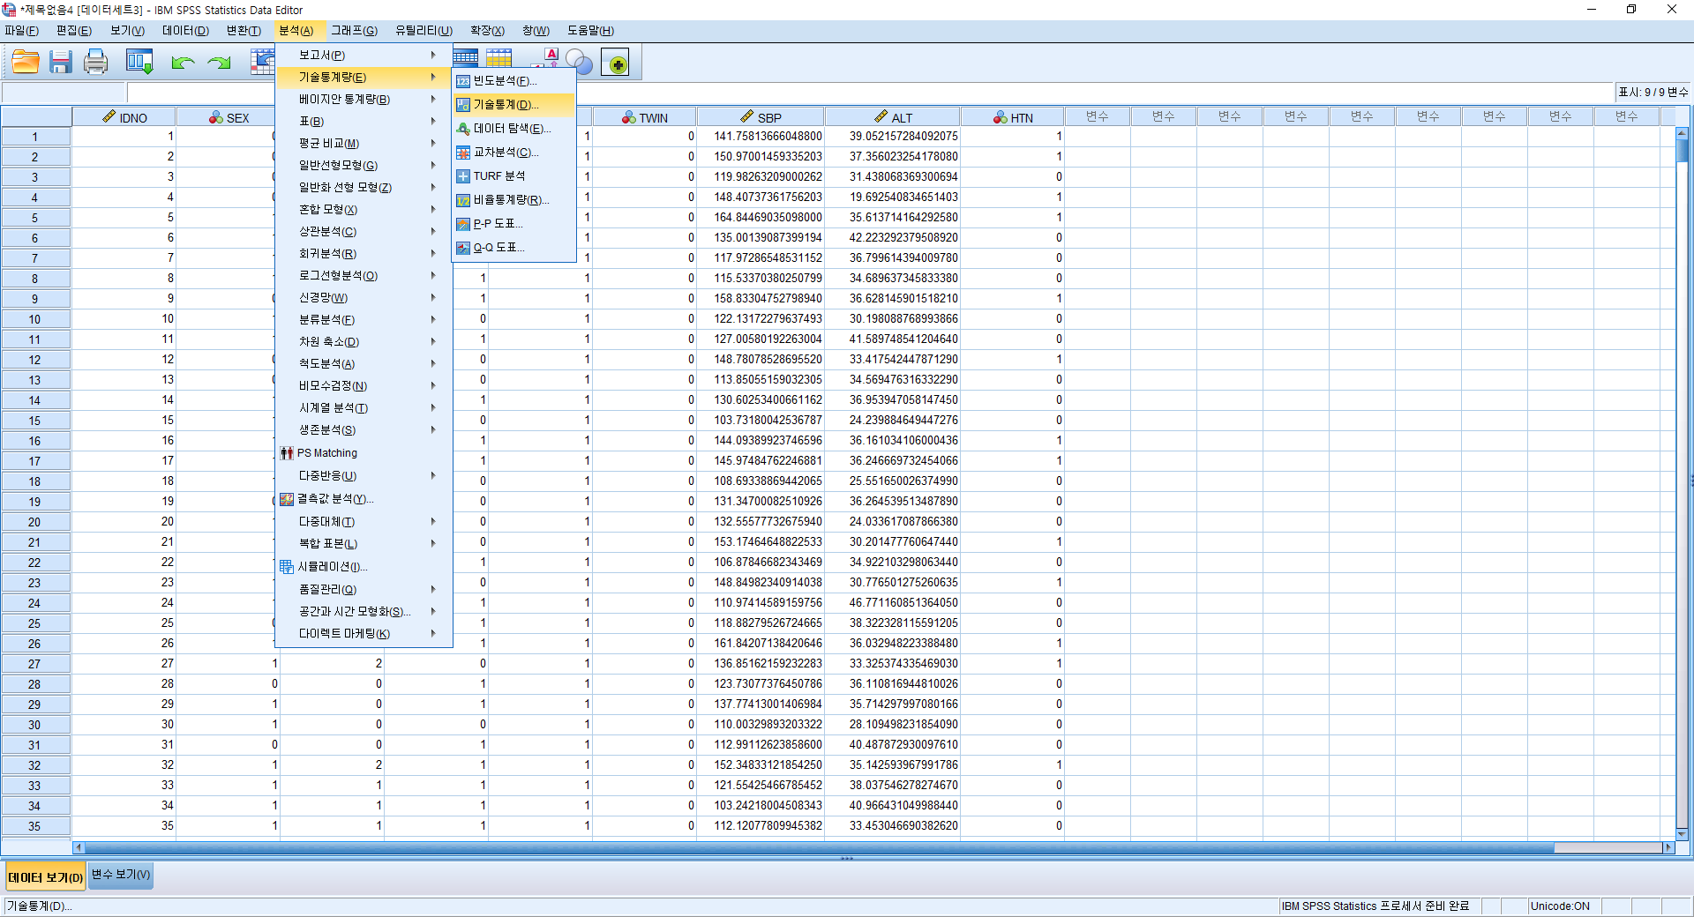The width and height of the screenshot is (1694, 917).
Task: Open the 변환(T) transform menu
Action: pyautogui.click(x=244, y=30)
